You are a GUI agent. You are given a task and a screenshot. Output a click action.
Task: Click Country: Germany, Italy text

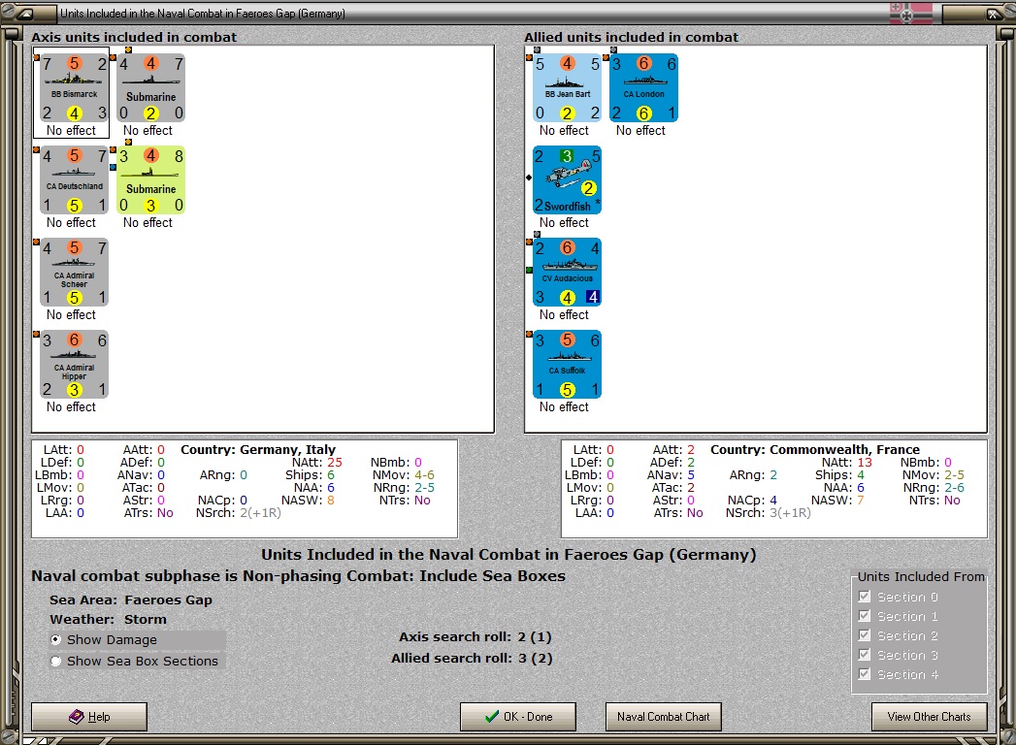pos(258,449)
